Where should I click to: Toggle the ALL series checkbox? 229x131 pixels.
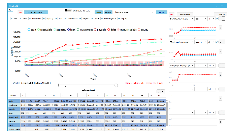tap(11, 18)
